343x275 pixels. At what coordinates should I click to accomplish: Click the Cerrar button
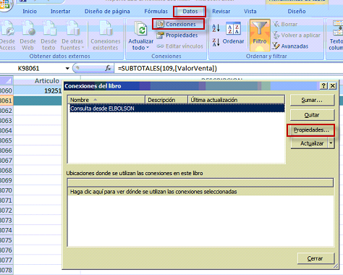tap(316, 258)
